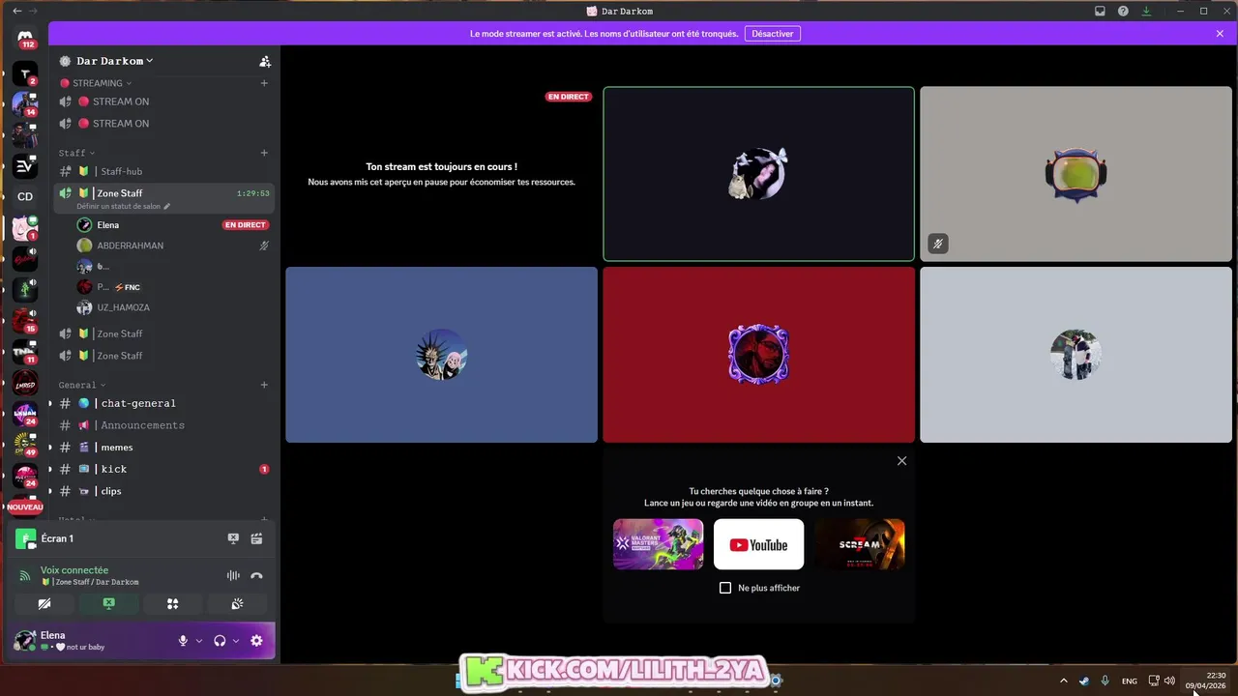Stop streaming Écran 1 icon
Viewport: 1238px width, 696px height.
click(233, 538)
